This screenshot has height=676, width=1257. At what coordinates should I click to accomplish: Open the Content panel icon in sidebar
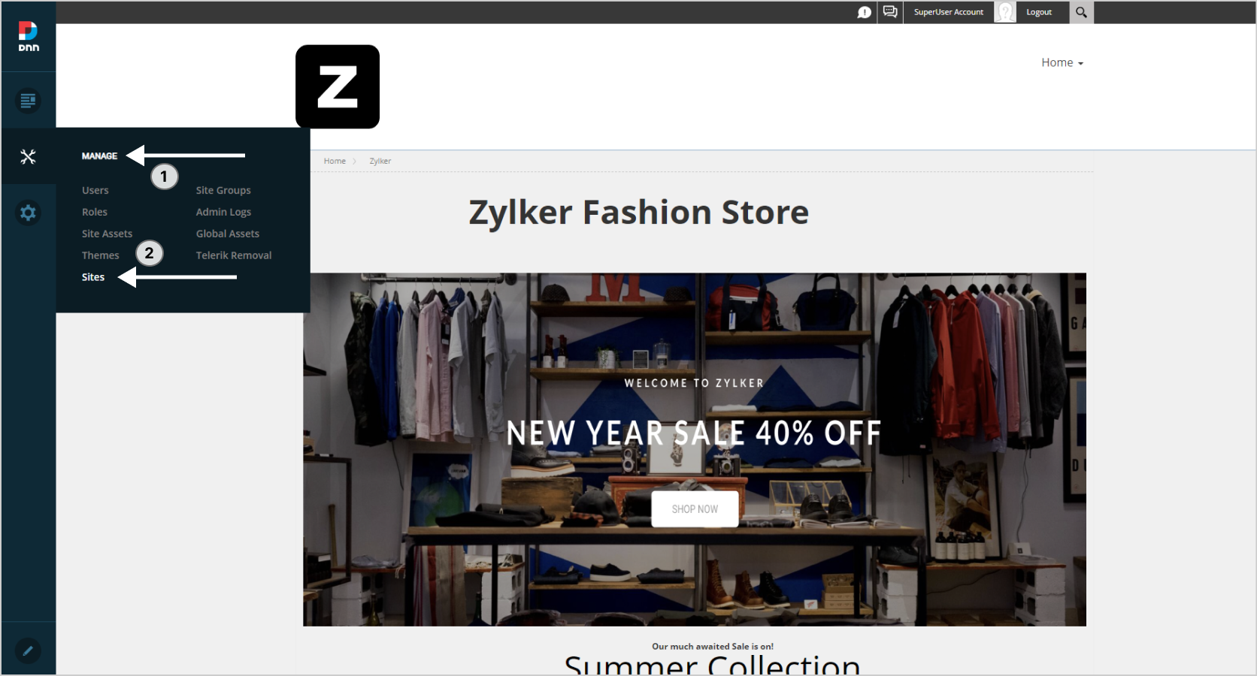tap(28, 101)
